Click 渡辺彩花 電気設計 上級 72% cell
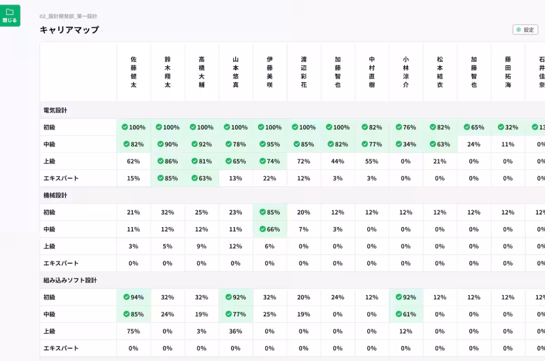Viewport: 545px width, 361px height. pos(303,161)
